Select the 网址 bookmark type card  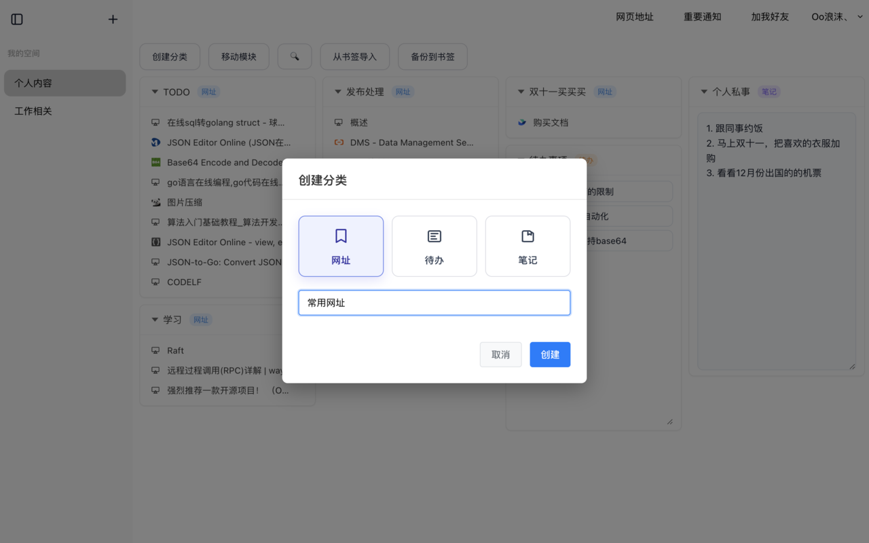click(341, 246)
